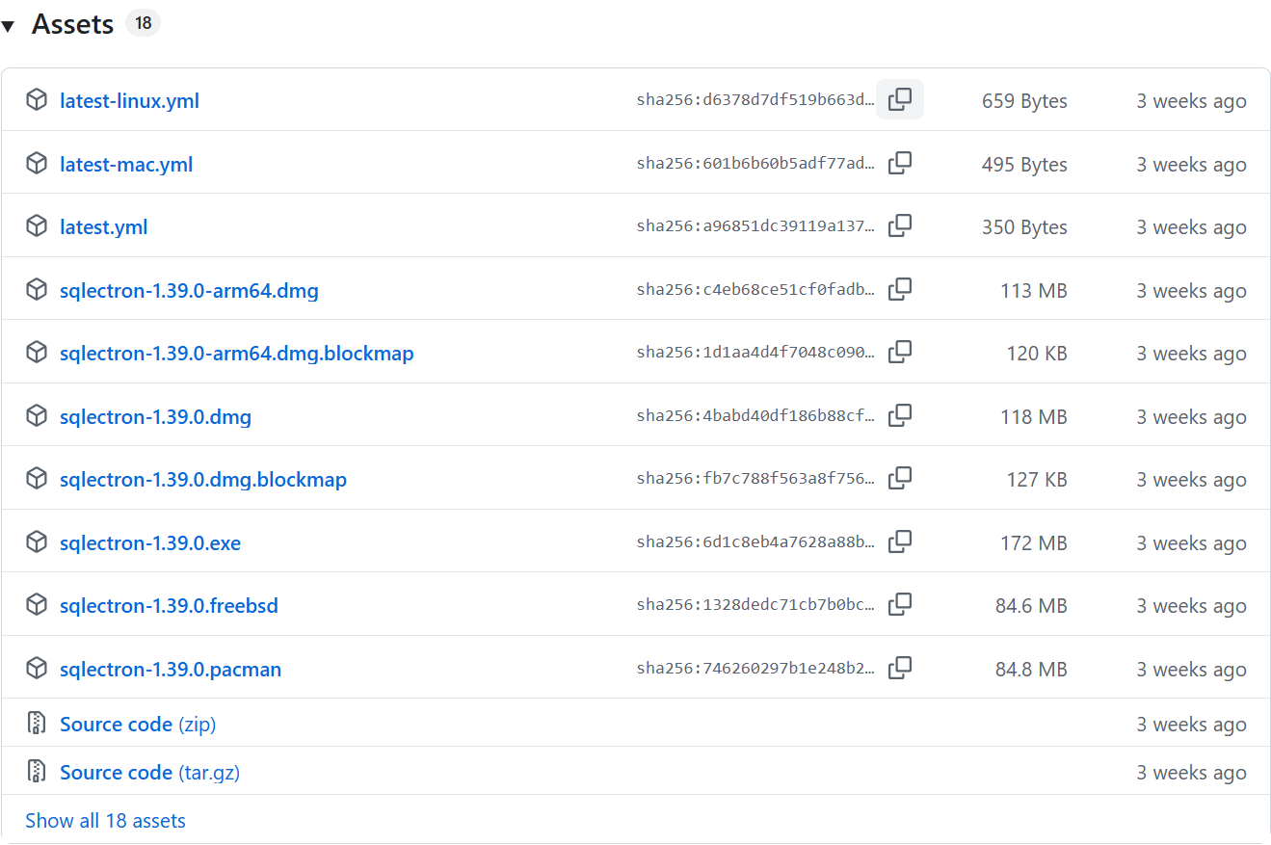Viewport: 1271px width, 845px height.
Task: Click archive icon beside Source code (tar.gz)
Action: (x=37, y=771)
